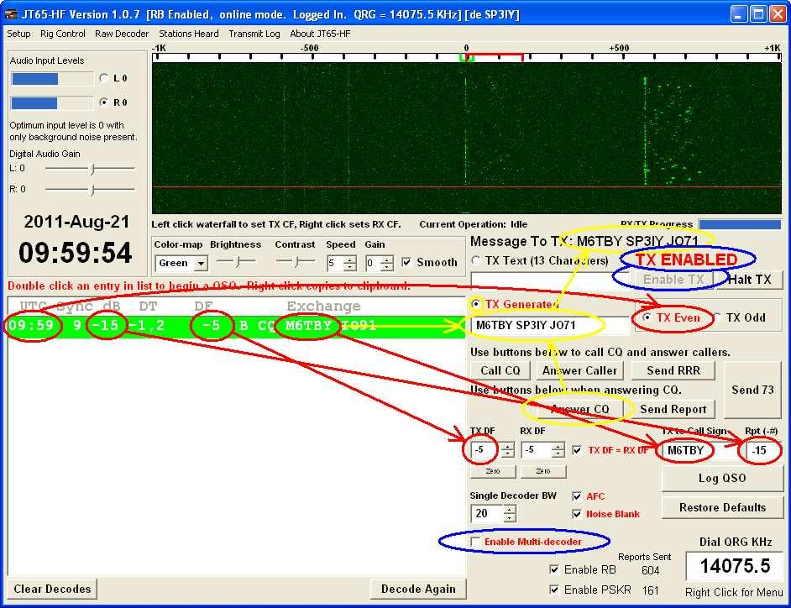The image size is (791, 608).
Task: Click the generated message field M6TBY SP3IY JO71
Action: [550, 326]
